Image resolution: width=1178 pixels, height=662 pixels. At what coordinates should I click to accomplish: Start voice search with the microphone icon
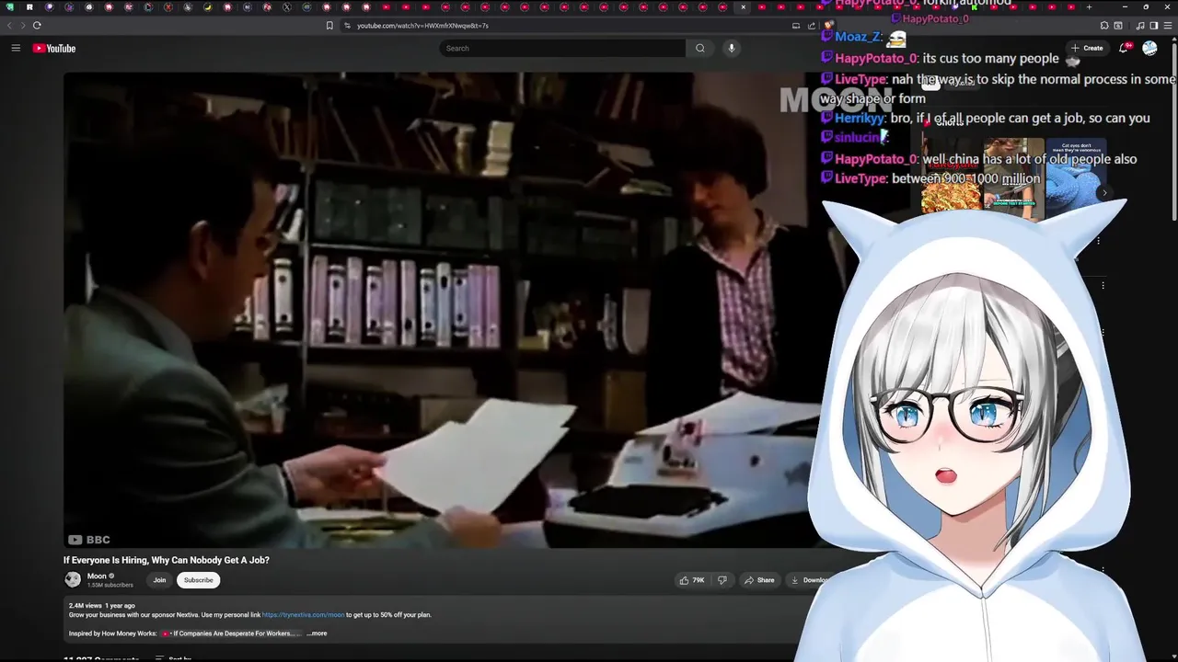pyautogui.click(x=732, y=48)
